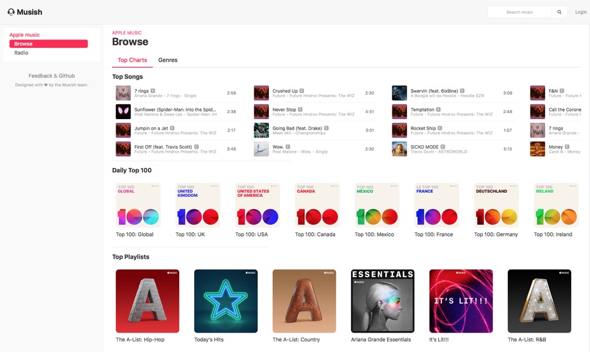The height and width of the screenshot is (352, 590).
Task: Open It's Lit!!! playlist cover
Action: 461,301
